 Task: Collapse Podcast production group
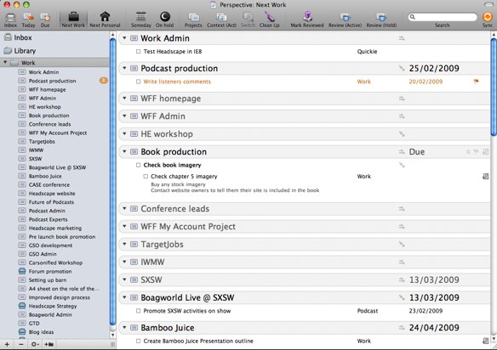tap(124, 68)
